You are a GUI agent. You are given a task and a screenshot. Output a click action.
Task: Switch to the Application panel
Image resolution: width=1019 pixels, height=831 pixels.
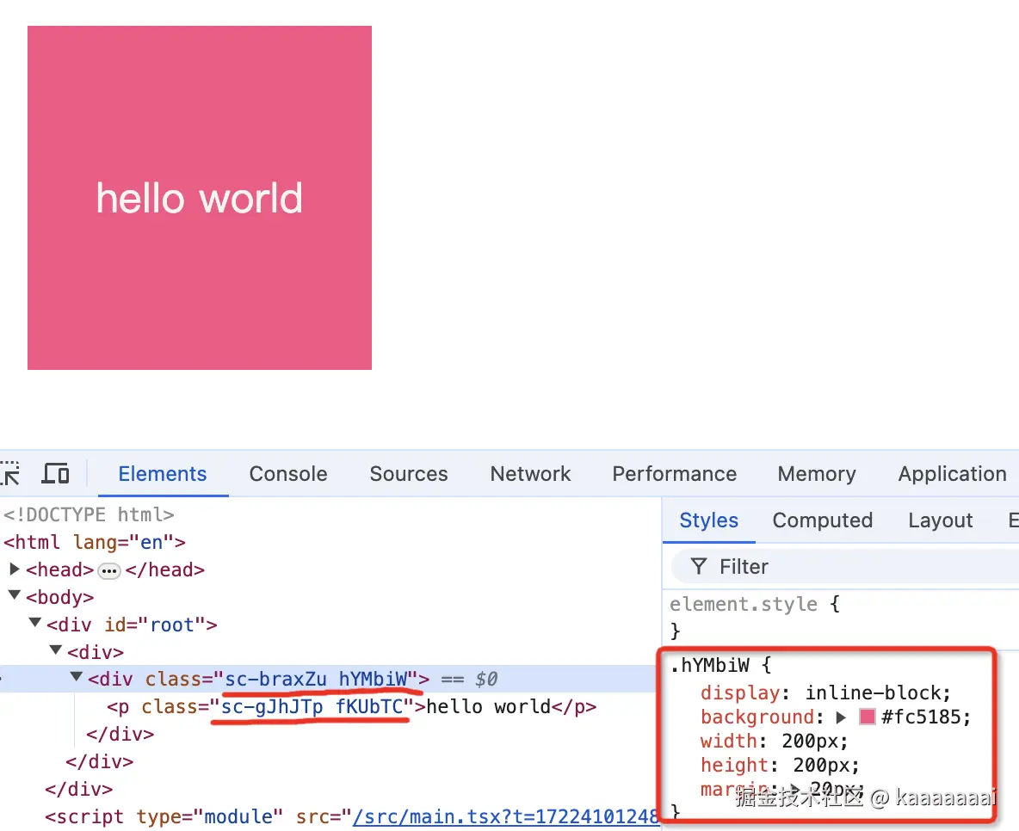[951, 473]
